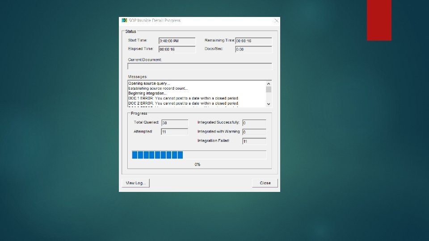Select the 'Establishing source record count...' message
The height and width of the screenshot is (241, 429).
pos(158,88)
